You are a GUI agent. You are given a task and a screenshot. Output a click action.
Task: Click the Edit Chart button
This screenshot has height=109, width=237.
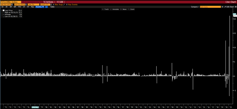(229, 7)
